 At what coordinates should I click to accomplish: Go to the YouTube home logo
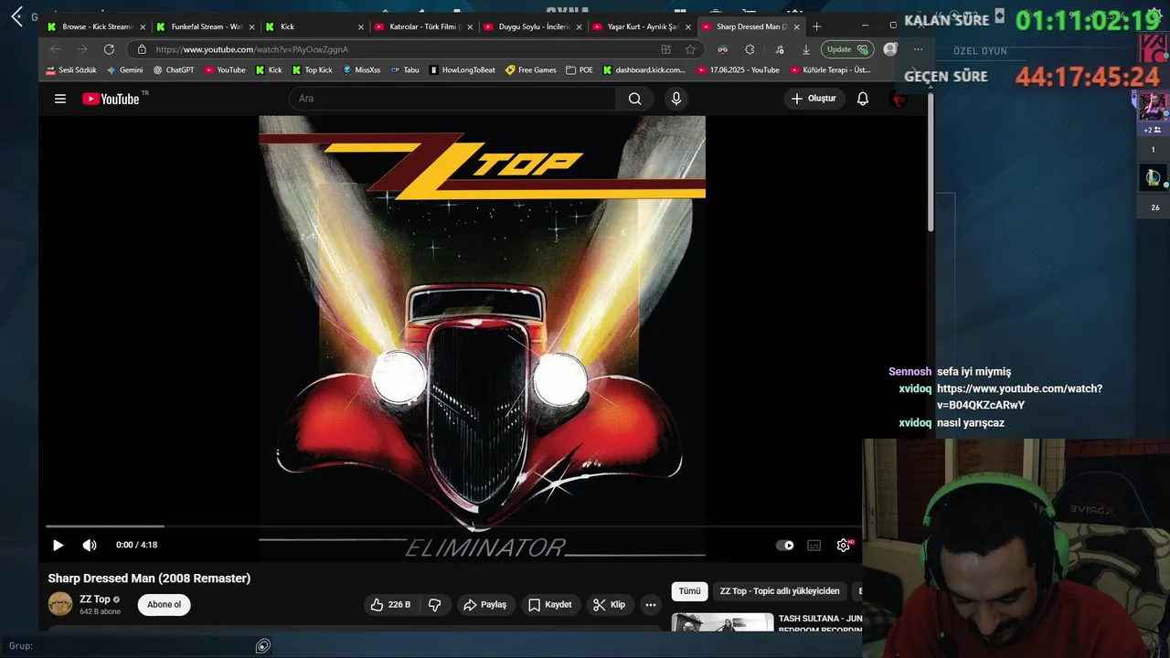(111, 99)
